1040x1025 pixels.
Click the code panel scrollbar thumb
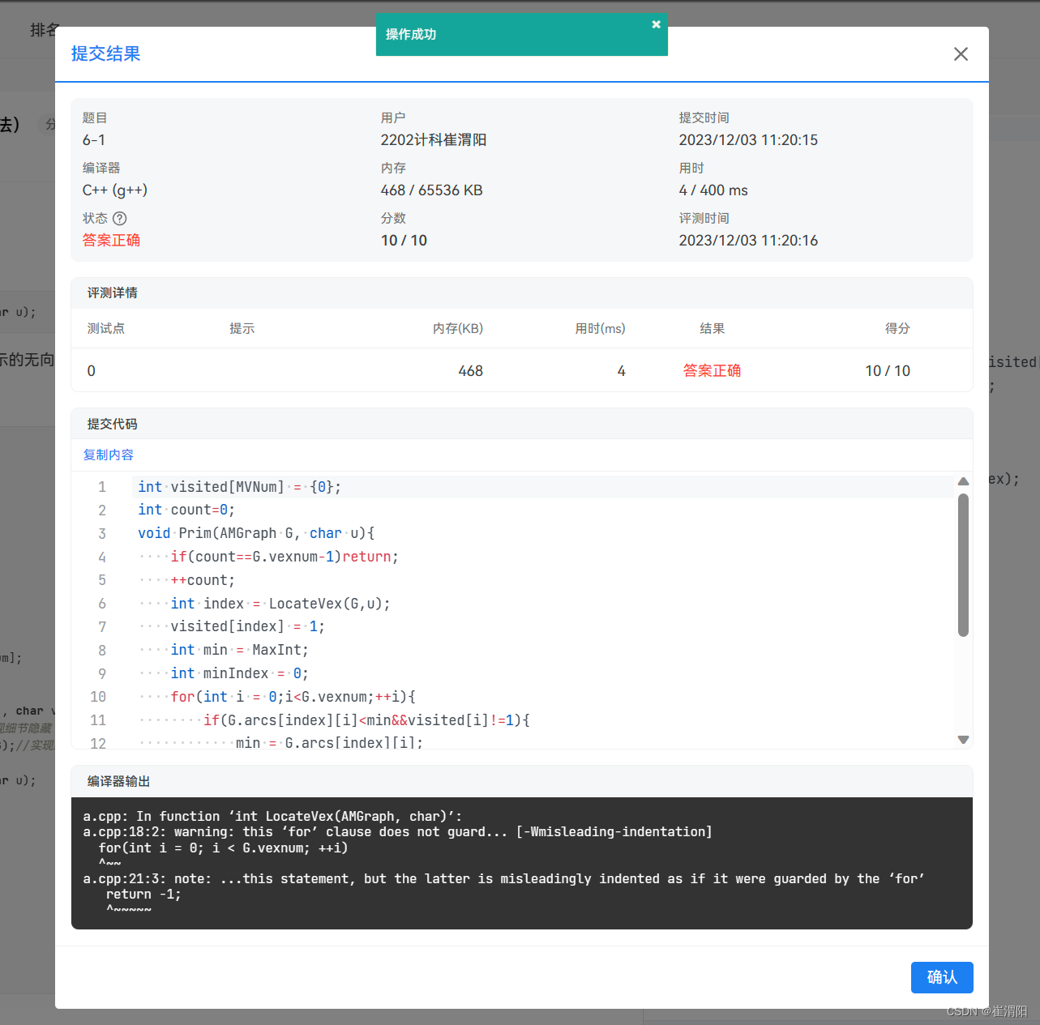click(963, 565)
